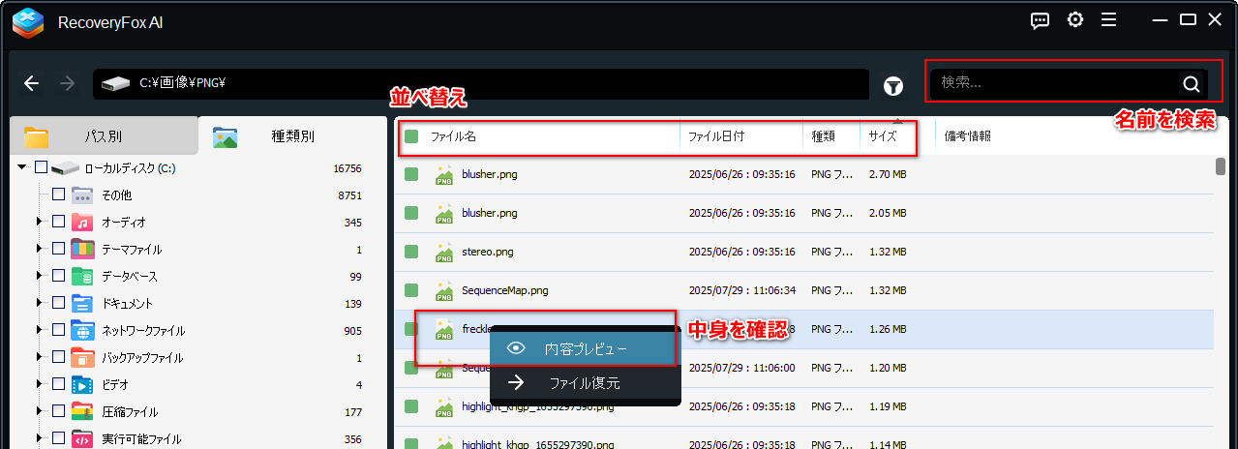Image resolution: width=1238 pixels, height=449 pixels.
Task: Expand the ネットワークファイル tree node
Action: [x=40, y=330]
